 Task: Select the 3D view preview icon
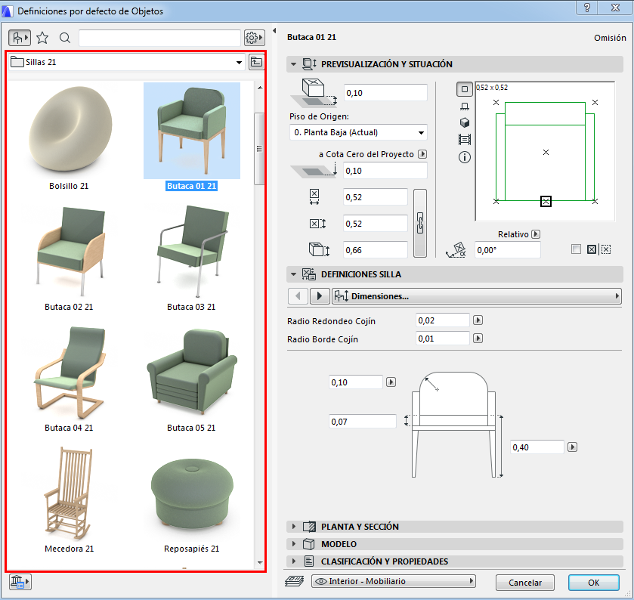[465, 122]
